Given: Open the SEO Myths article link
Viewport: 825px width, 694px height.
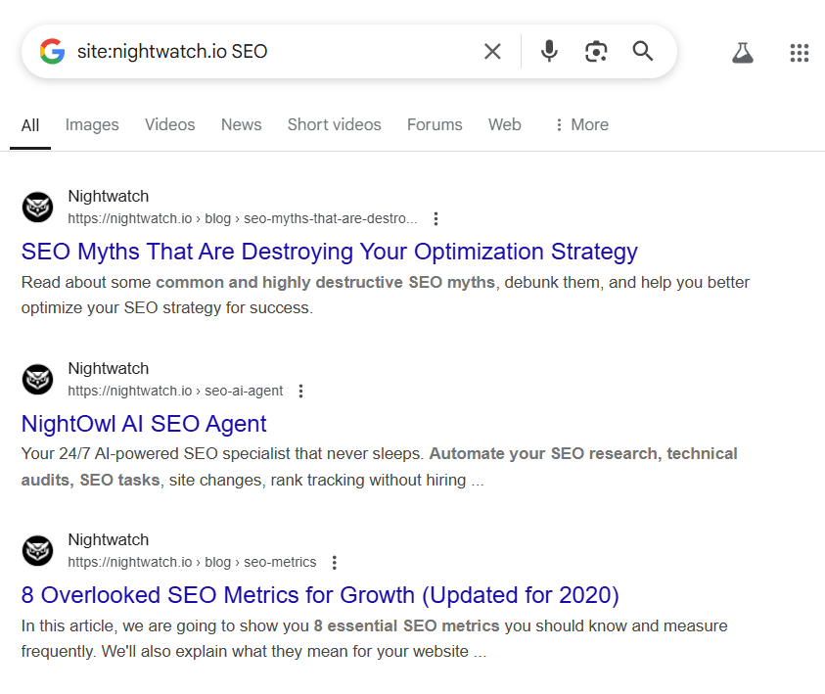Looking at the screenshot, I should (329, 252).
